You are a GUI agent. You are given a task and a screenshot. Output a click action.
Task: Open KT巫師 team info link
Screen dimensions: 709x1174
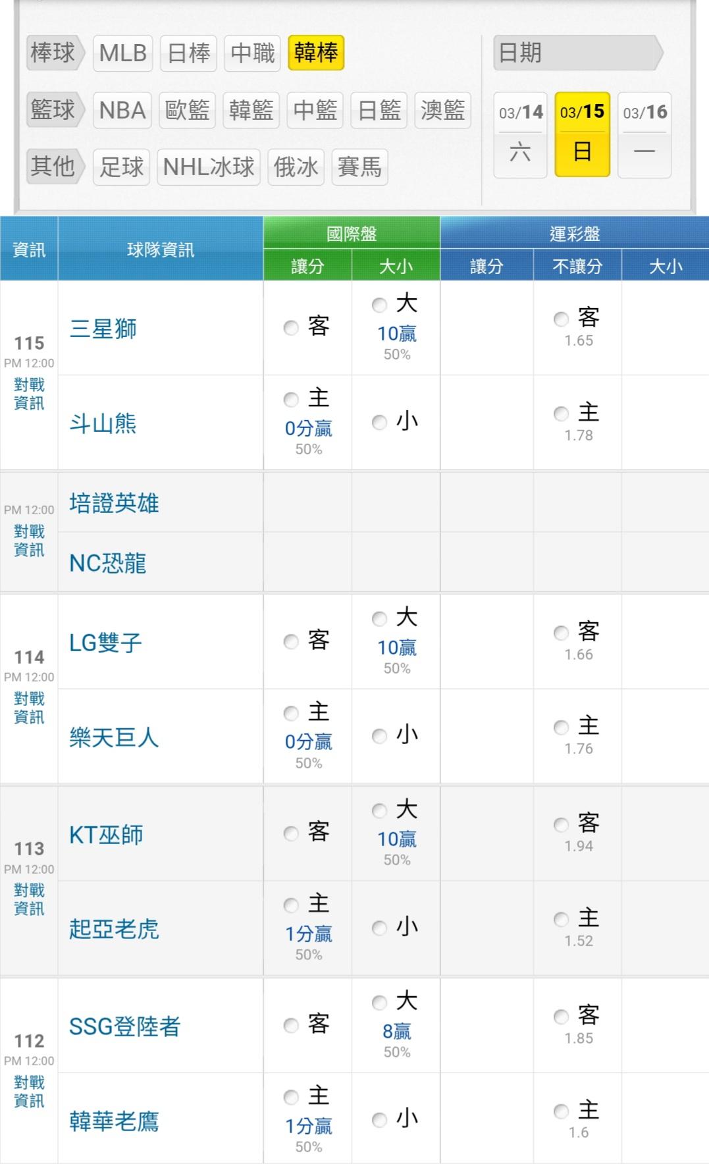(x=106, y=835)
